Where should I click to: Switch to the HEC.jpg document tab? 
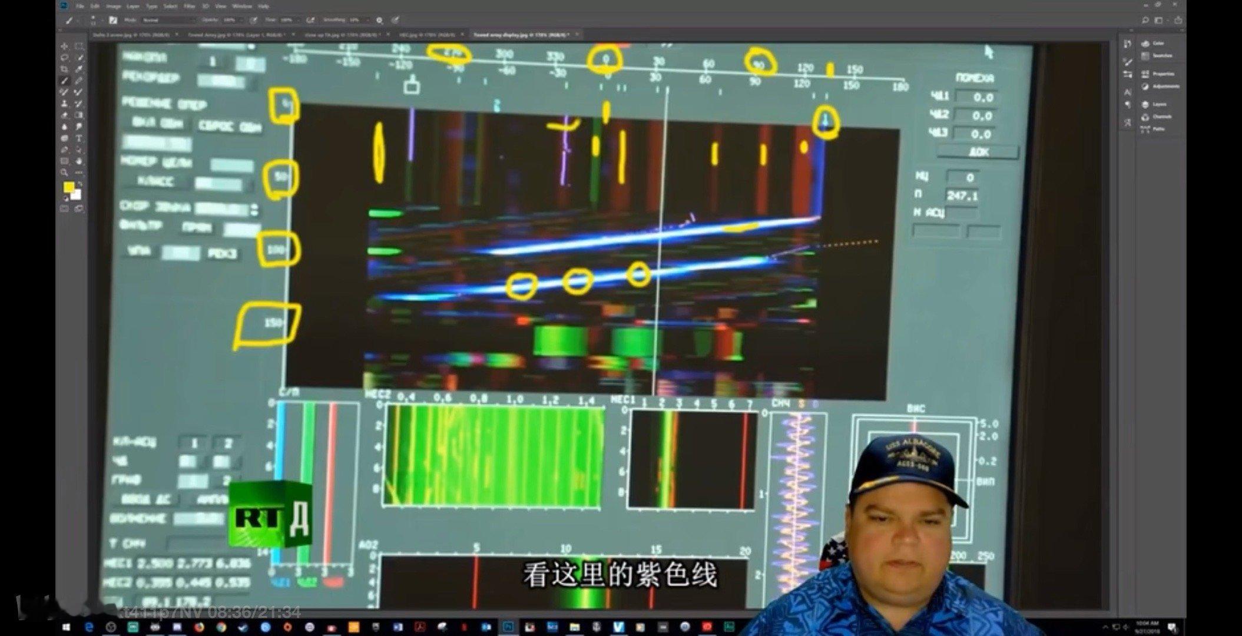(427, 35)
